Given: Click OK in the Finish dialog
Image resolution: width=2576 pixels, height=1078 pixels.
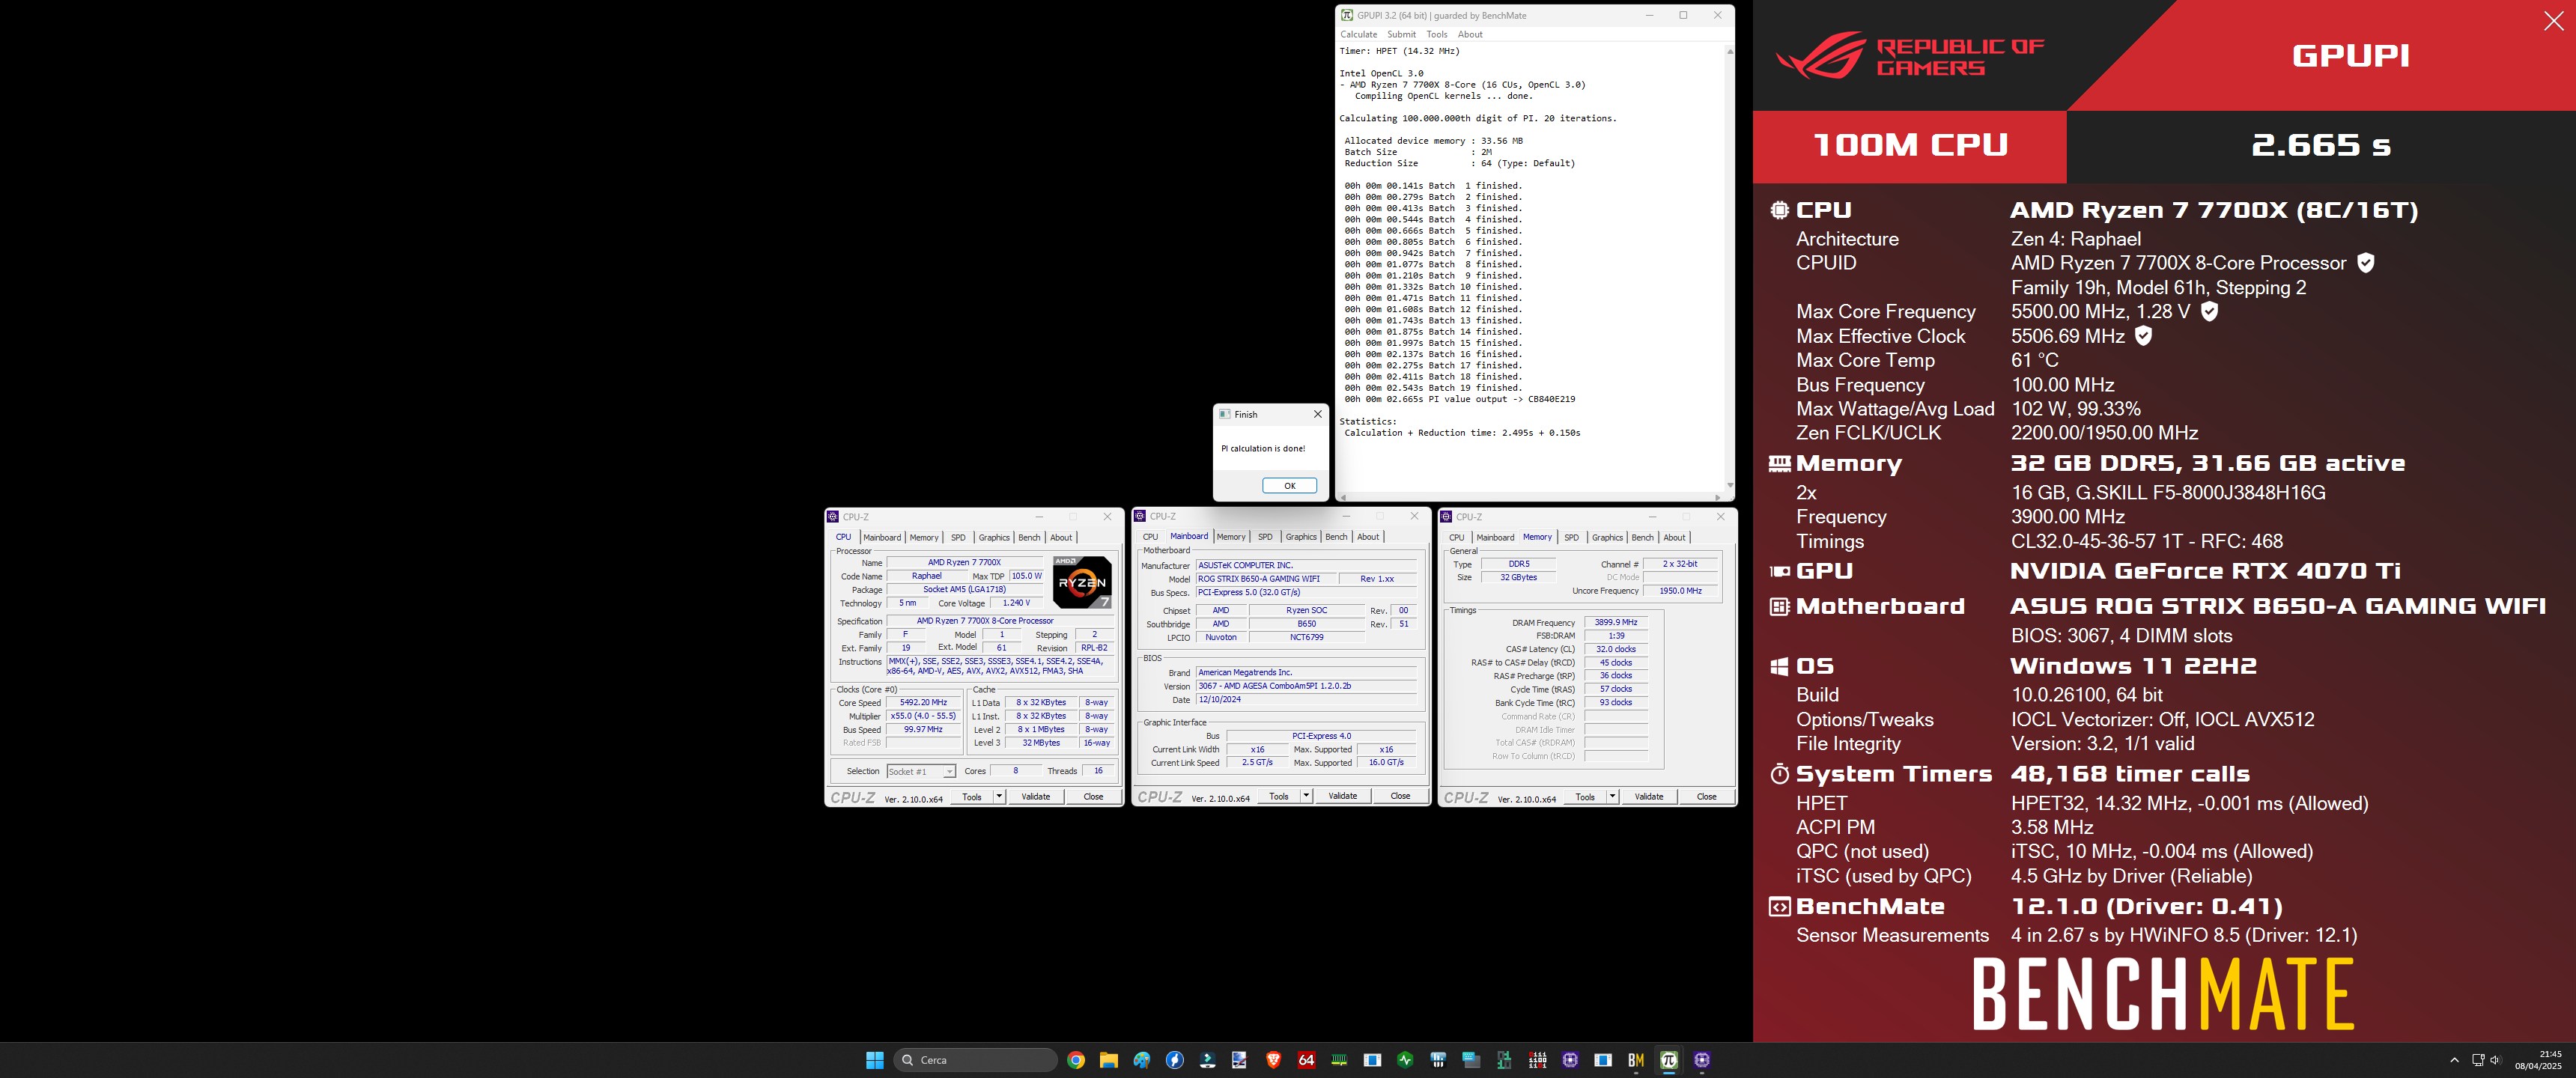Looking at the screenshot, I should (1289, 486).
